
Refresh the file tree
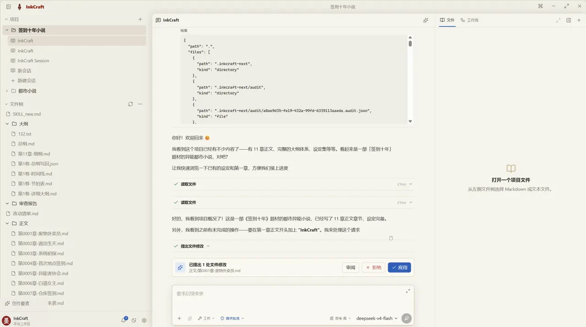tap(130, 104)
